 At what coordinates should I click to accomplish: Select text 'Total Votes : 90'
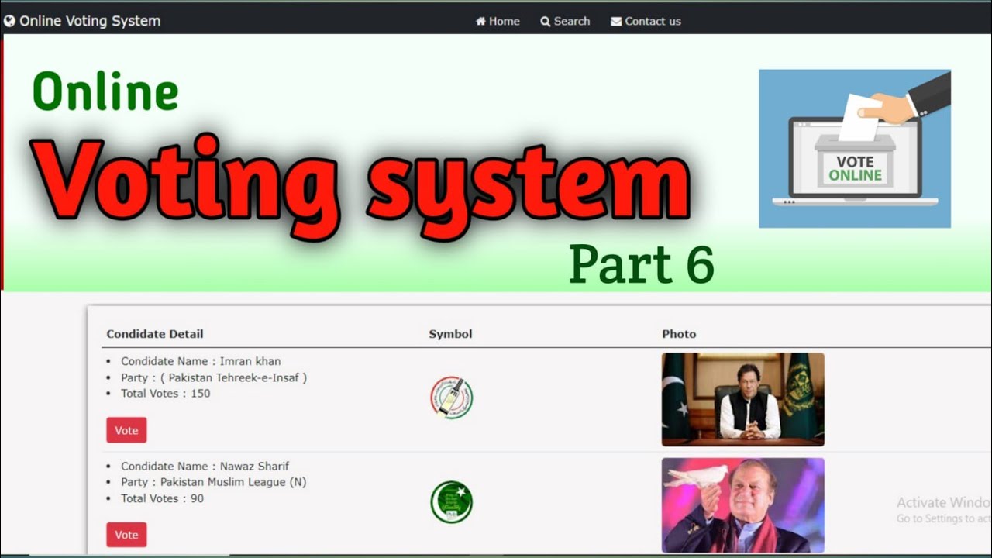tap(162, 498)
